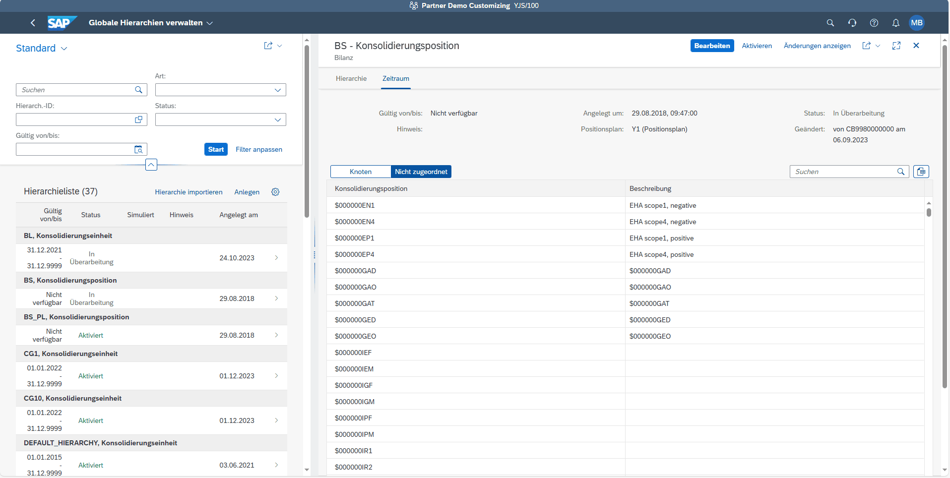This screenshot has width=950, height=478.
Task: Expand the Standard view variant menu
Action: pyautogui.click(x=64, y=49)
